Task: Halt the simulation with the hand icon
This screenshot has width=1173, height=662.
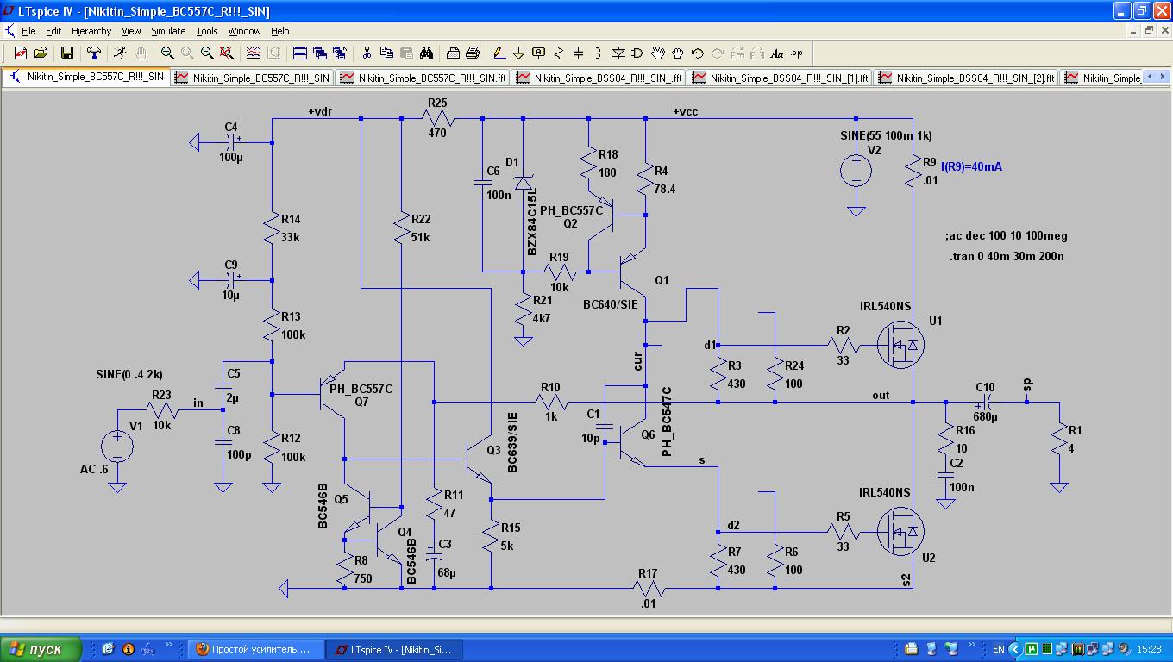Action: click(141, 53)
